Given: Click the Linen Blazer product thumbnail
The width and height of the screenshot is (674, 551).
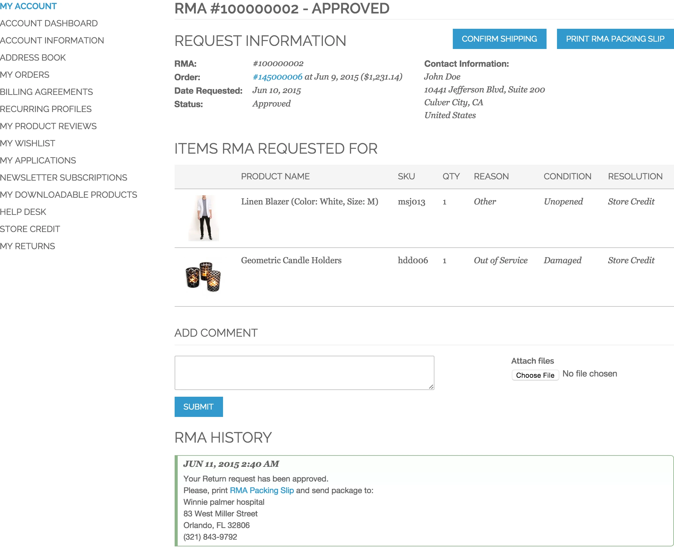Looking at the screenshot, I should point(204,217).
